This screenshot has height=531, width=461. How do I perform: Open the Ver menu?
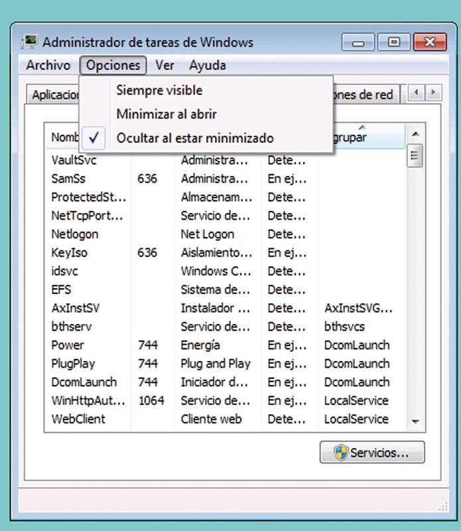point(165,65)
